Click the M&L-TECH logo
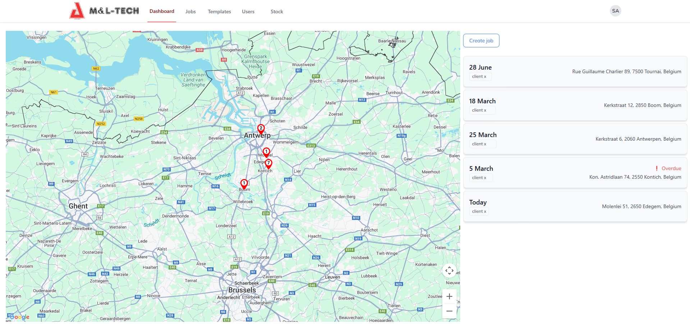Screen dimensions: 690x324 point(104,11)
